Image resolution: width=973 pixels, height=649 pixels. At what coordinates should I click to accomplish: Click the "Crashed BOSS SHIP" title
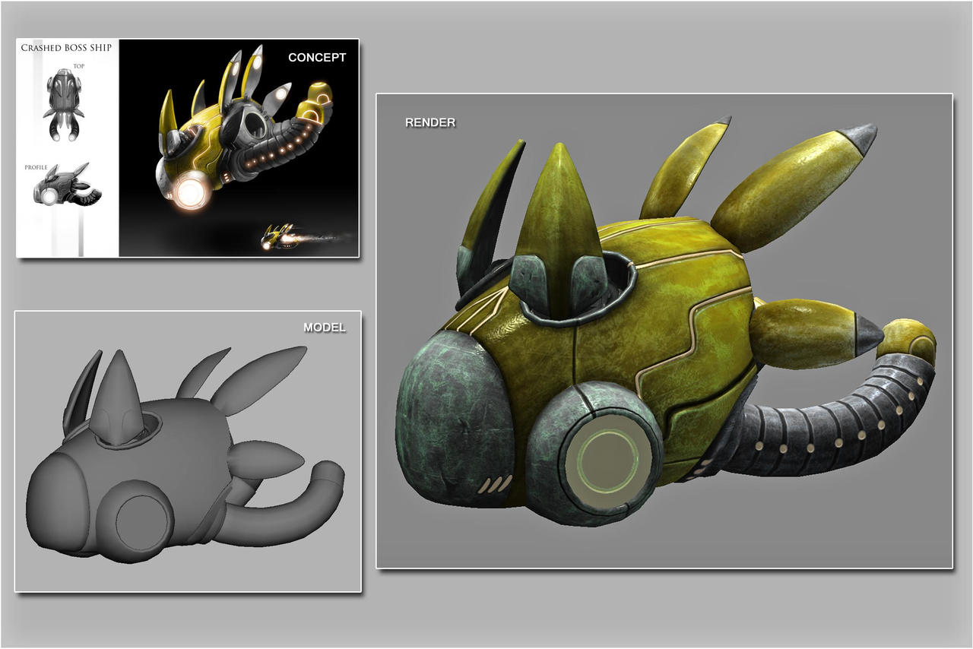[66, 48]
